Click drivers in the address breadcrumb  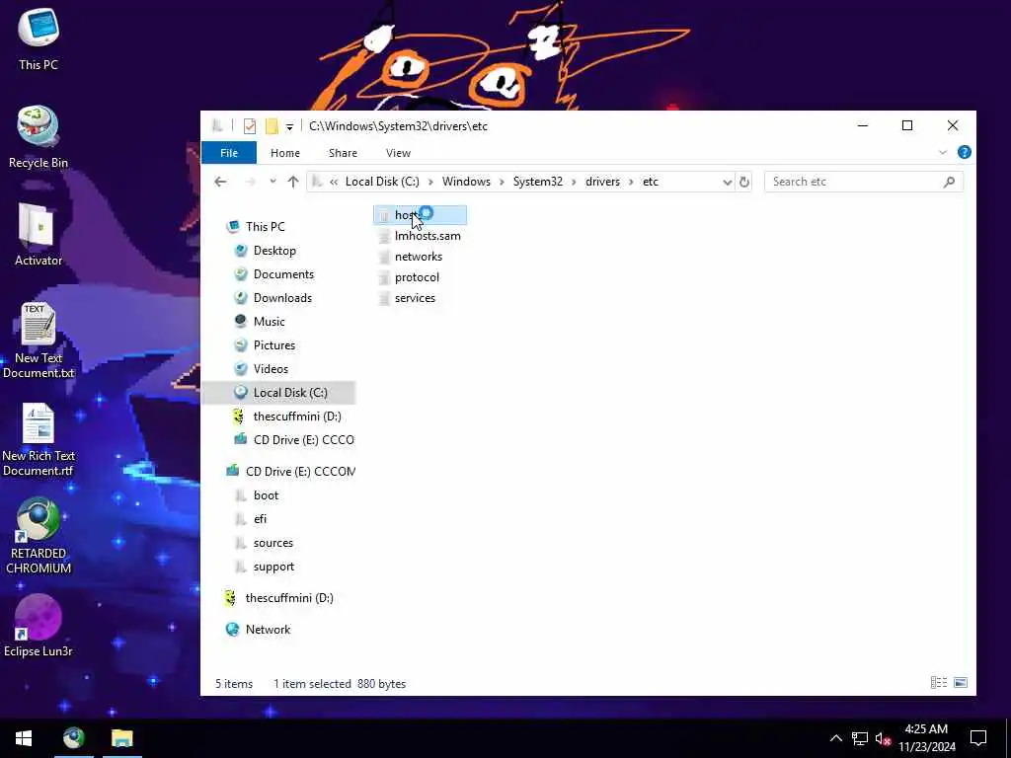click(602, 182)
